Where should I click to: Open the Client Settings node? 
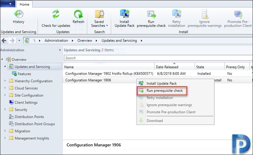click(x=26, y=103)
